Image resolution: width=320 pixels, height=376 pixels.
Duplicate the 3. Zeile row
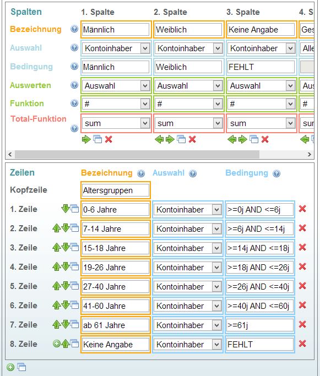[x=74, y=247]
